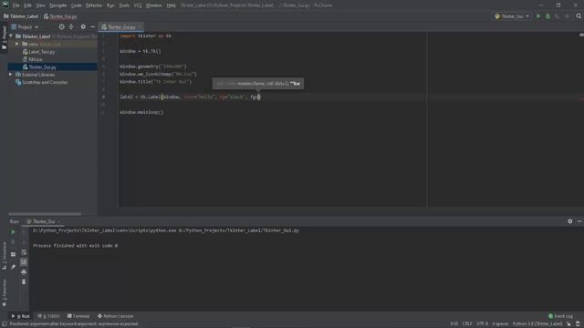Click the Project panel horizontal scrollbar
The height and width of the screenshot is (328, 584).
click(45, 214)
